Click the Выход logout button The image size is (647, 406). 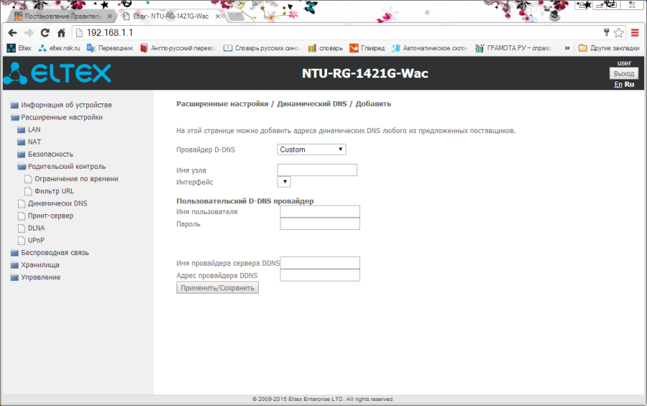[623, 73]
